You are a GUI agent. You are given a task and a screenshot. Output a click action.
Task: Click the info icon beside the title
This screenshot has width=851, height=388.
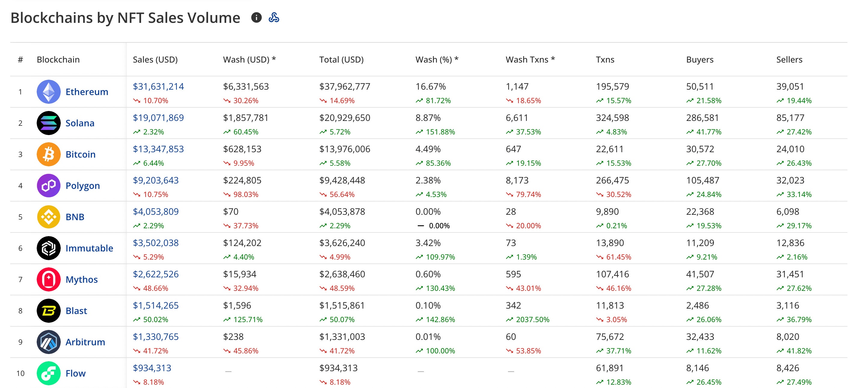(x=256, y=17)
